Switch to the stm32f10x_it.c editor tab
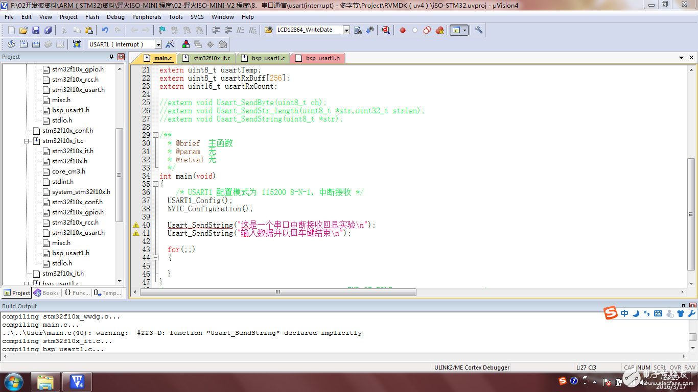698x392 pixels. [207, 58]
